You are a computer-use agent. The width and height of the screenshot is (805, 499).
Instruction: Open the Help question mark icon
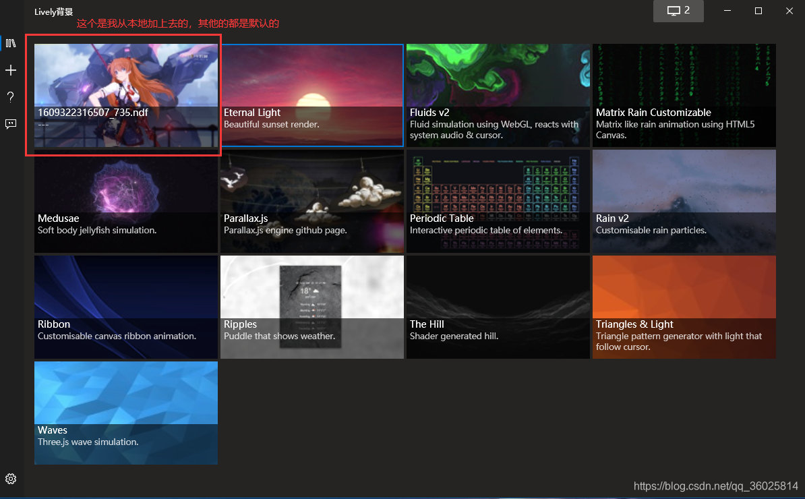tap(11, 97)
